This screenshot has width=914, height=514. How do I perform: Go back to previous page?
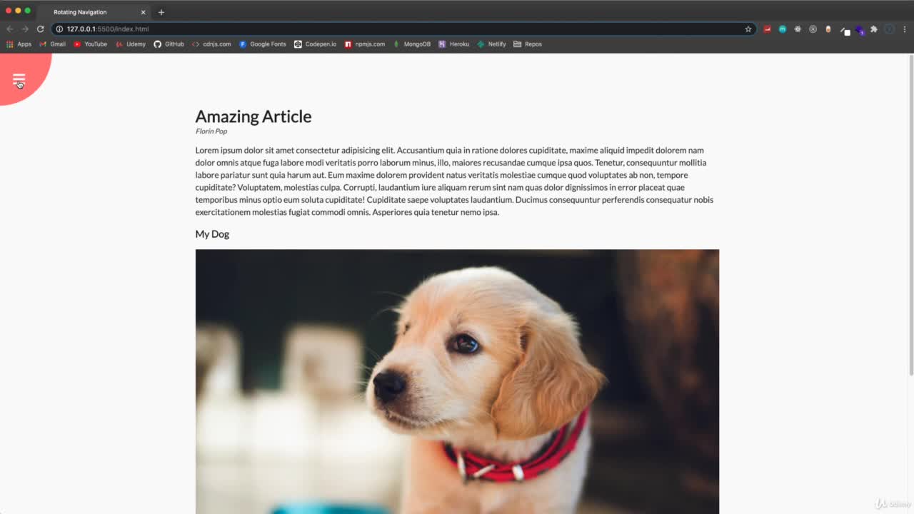tap(9, 29)
